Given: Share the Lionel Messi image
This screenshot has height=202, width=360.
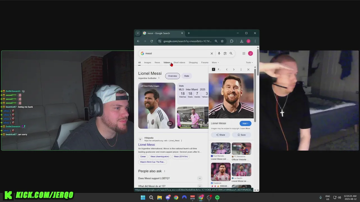Looking at the screenshot, I should [x=220, y=135].
